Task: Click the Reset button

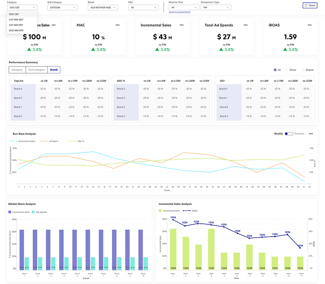Action: point(310,5)
